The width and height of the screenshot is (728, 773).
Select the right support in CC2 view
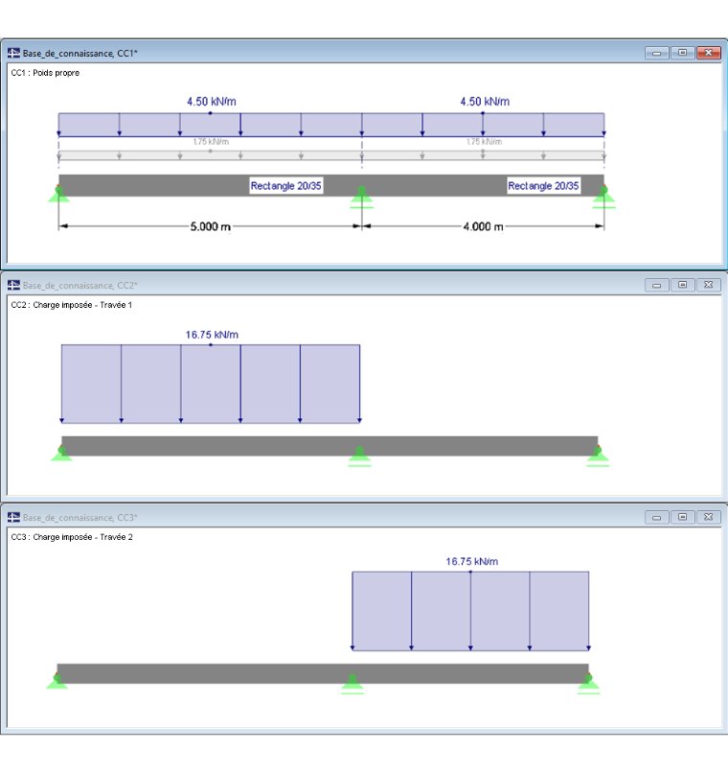point(598,456)
